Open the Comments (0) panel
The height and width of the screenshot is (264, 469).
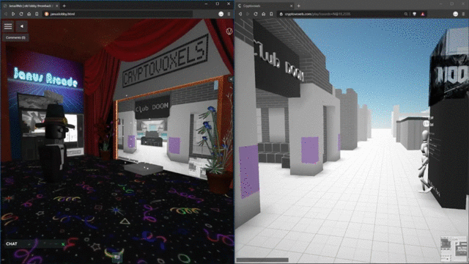[x=15, y=37]
